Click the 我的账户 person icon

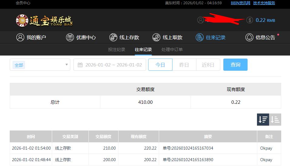click(20, 37)
